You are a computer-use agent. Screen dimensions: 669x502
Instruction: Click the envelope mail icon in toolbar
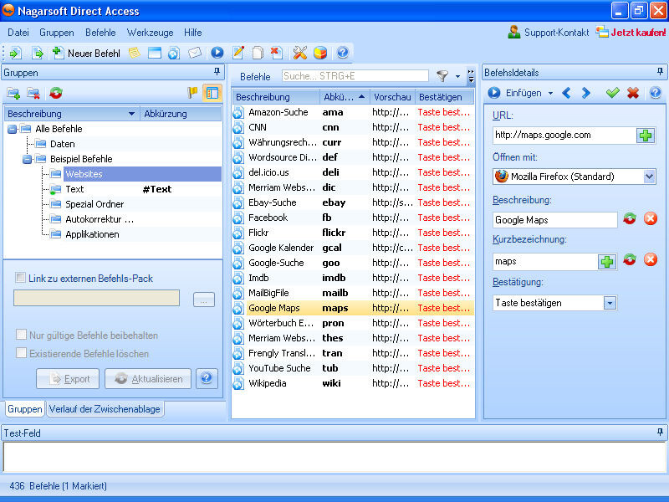click(x=195, y=53)
